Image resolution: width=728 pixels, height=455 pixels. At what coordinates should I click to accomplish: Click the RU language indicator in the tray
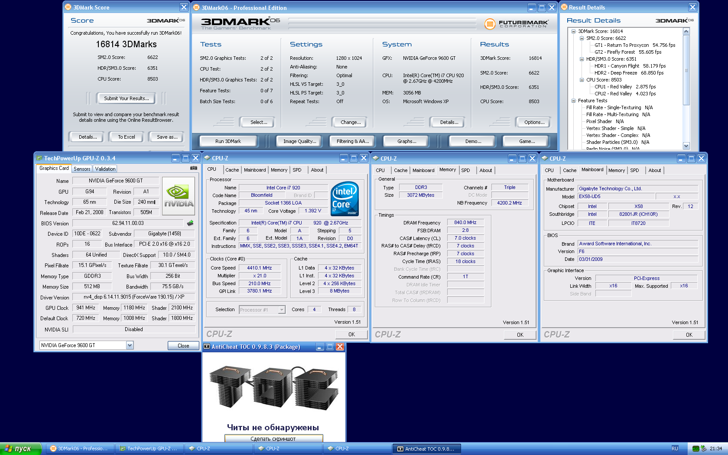click(x=675, y=448)
